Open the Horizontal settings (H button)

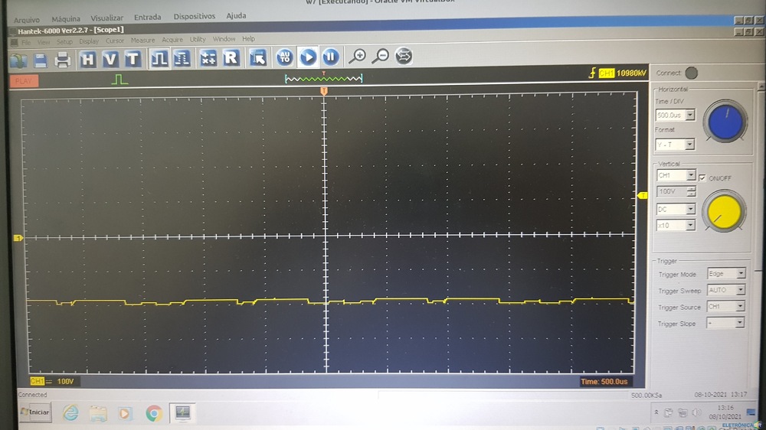coord(88,60)
